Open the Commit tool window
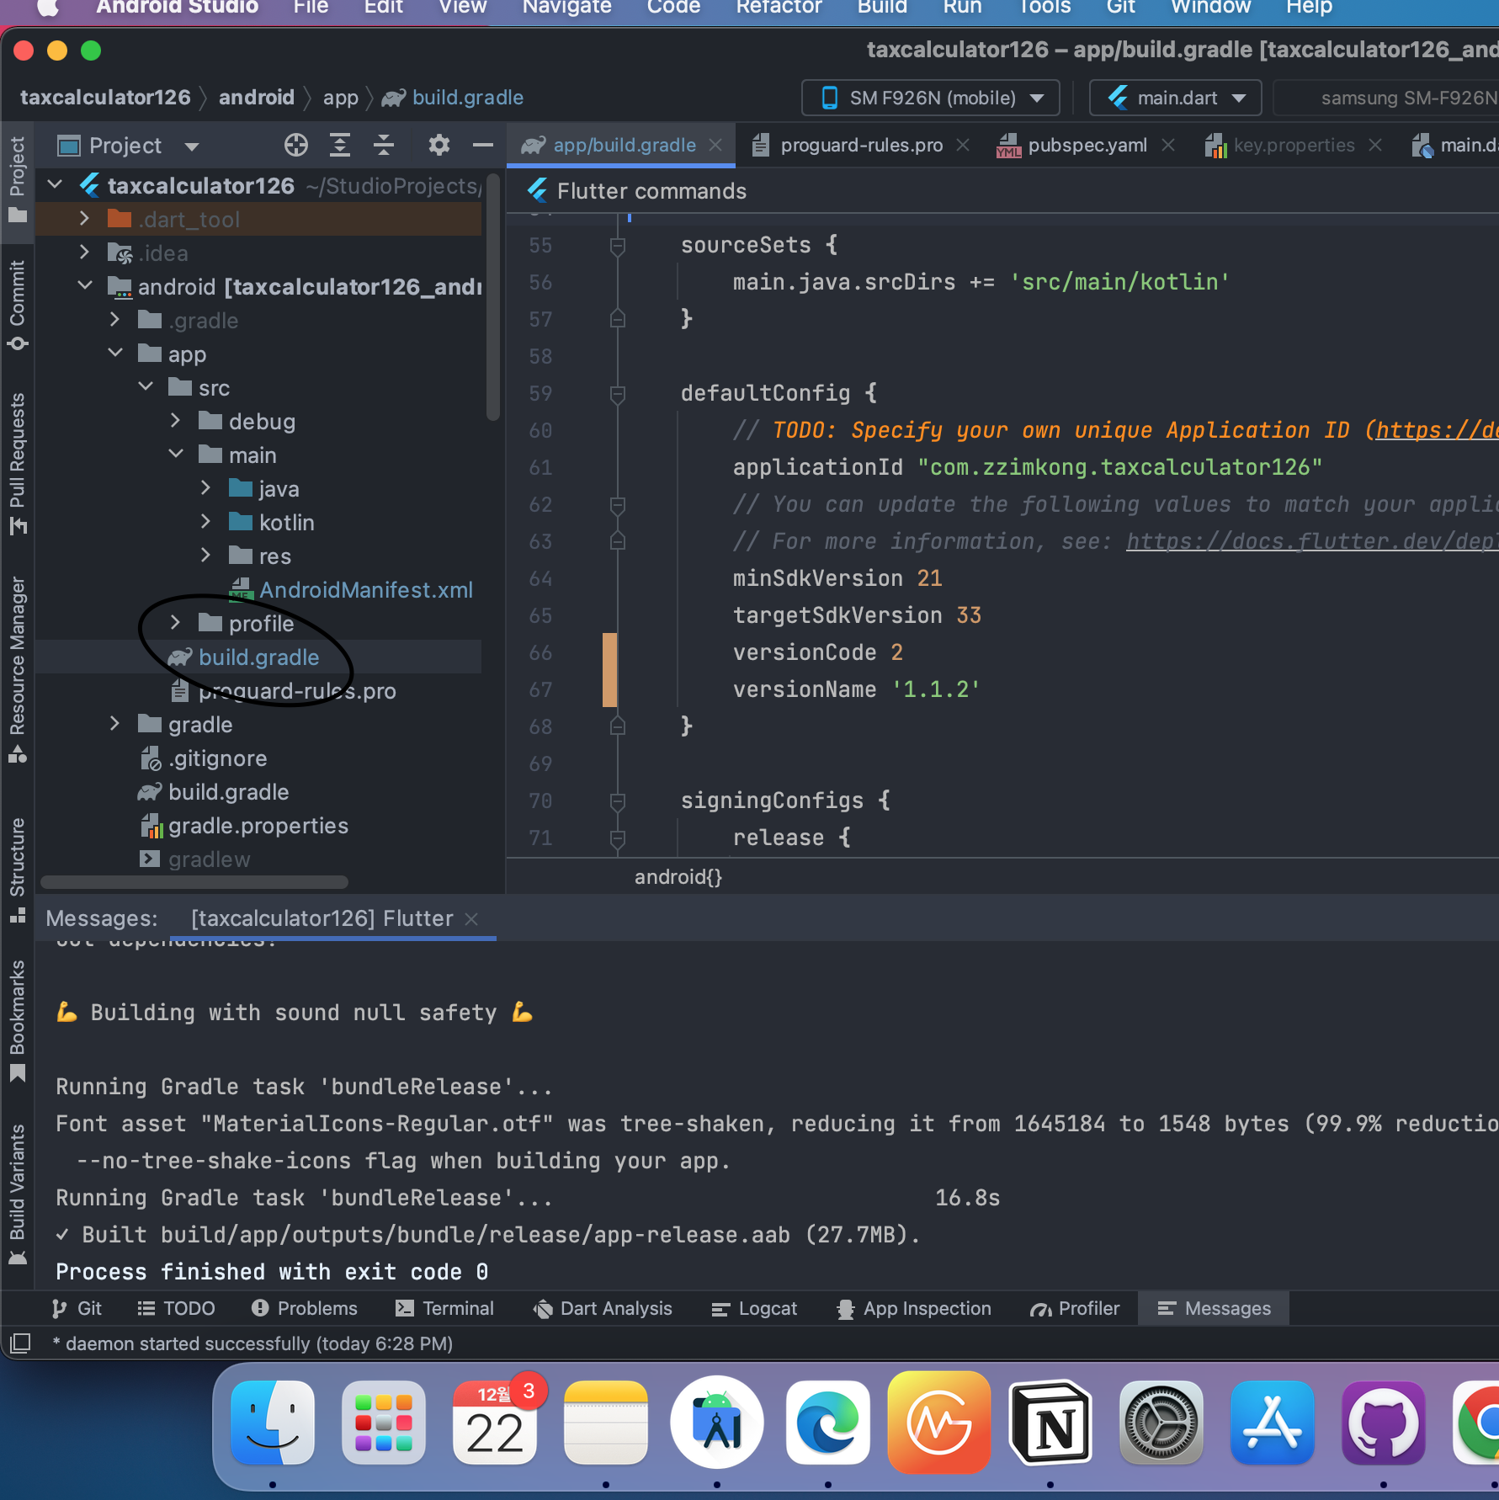1499x1500 pixels. click(18, 305)
